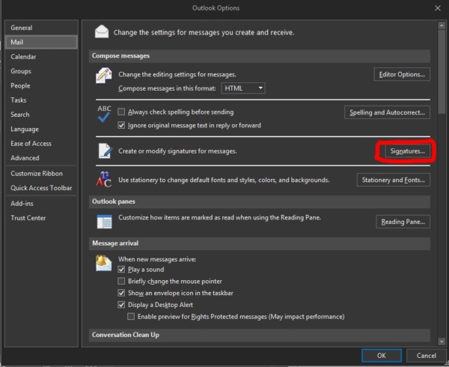Open the compose format HTML dropdown
This screenshot has height=367, width=449.
click(x=243, y=88)
